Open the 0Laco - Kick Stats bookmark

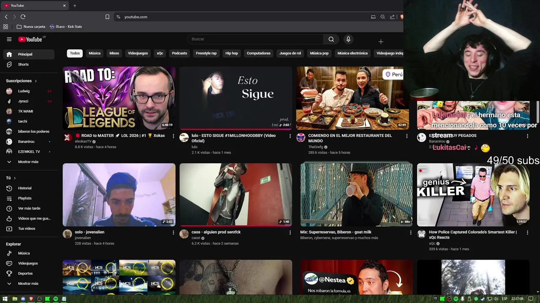pyautogui.click(x=65, y=27)
